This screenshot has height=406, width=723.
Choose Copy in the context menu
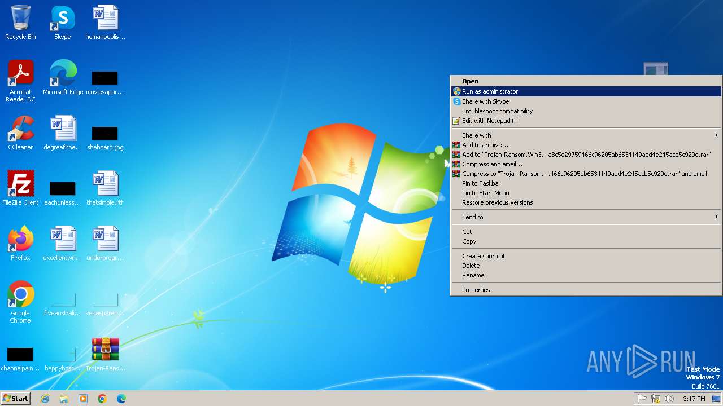[586, 241]
